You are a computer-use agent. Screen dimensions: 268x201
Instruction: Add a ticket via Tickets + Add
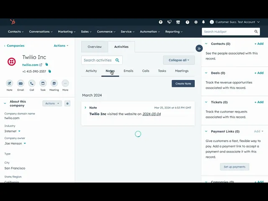[x=259, y=102]
